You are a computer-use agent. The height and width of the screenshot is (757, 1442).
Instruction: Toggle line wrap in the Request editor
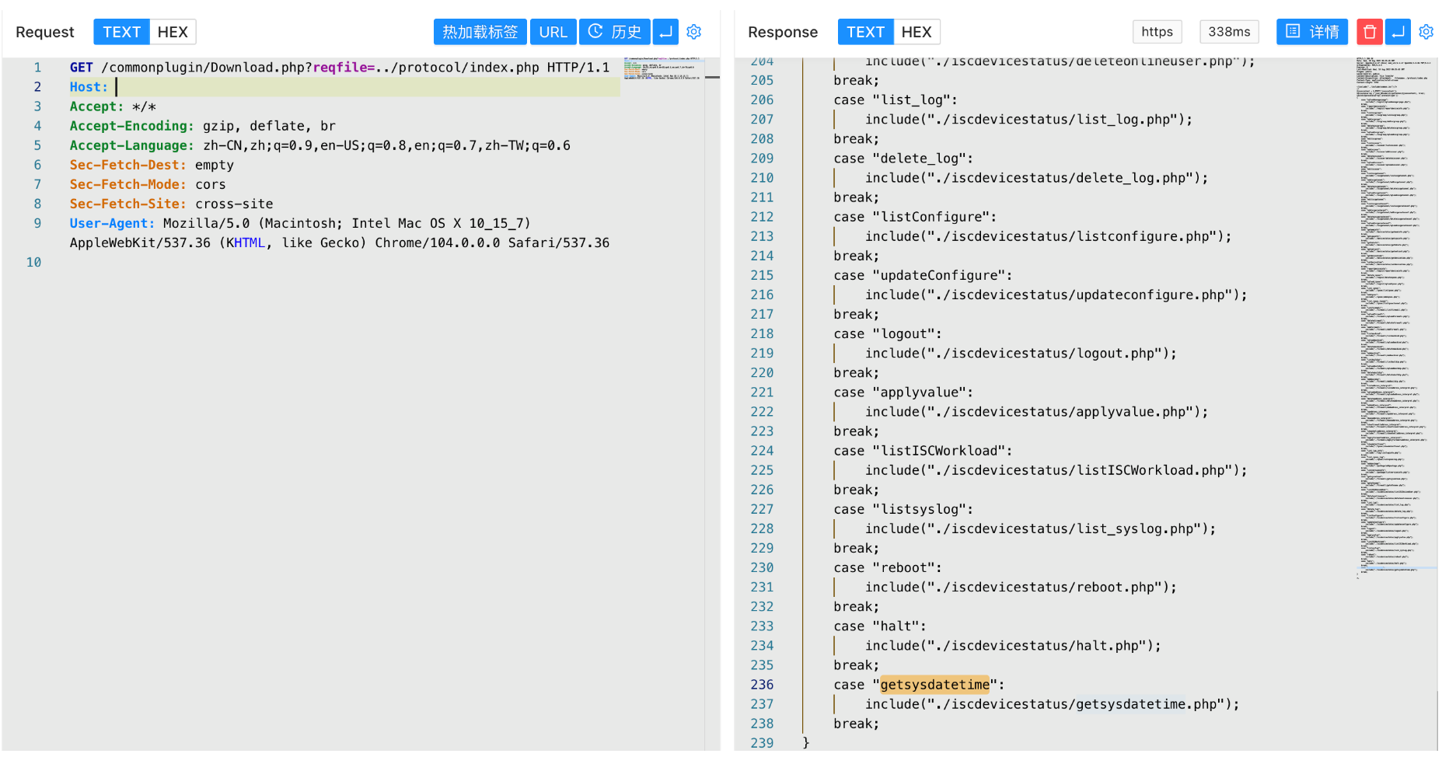click(665, 32)
